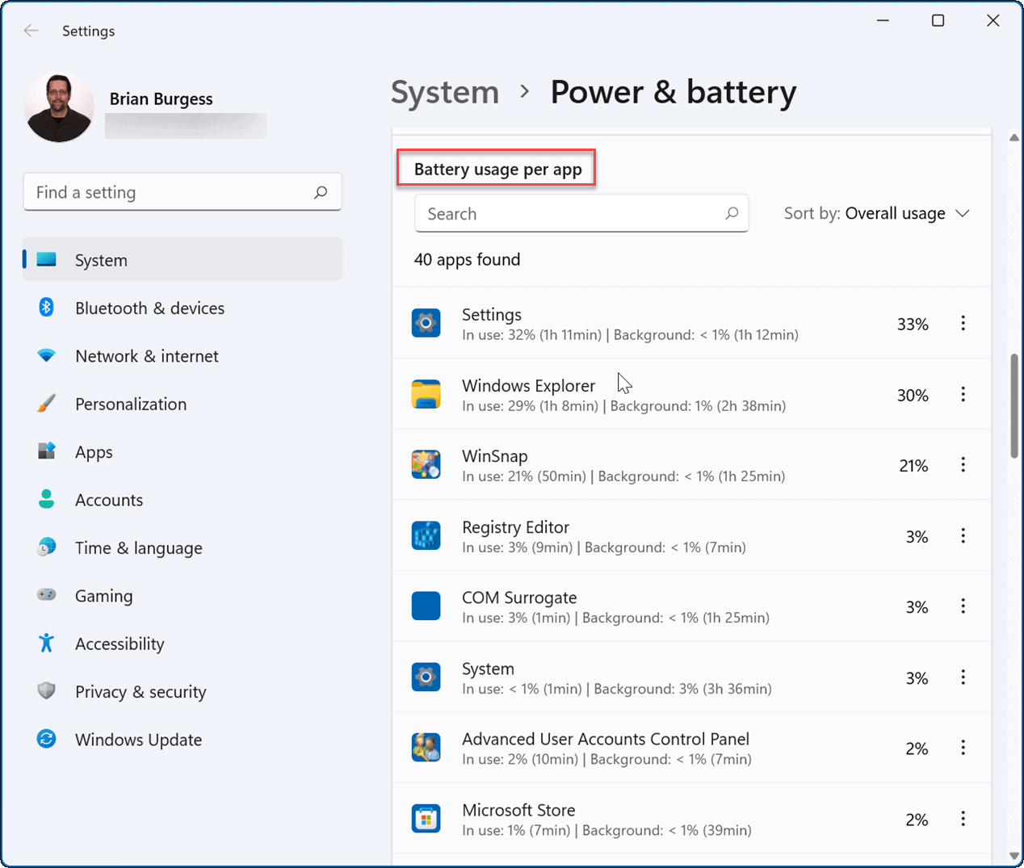Image resolution: width=1024 pixels, height=868 pixels.
Task: Click the Gaming controller icon
Action: 47,594
